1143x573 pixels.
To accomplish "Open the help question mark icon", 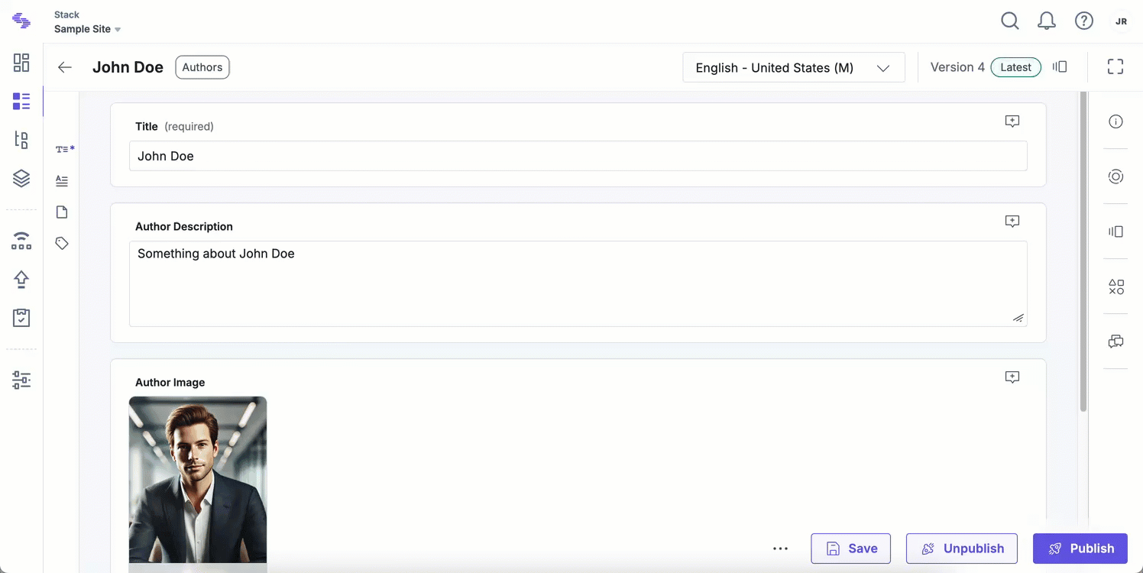I will pos(1084,21).
